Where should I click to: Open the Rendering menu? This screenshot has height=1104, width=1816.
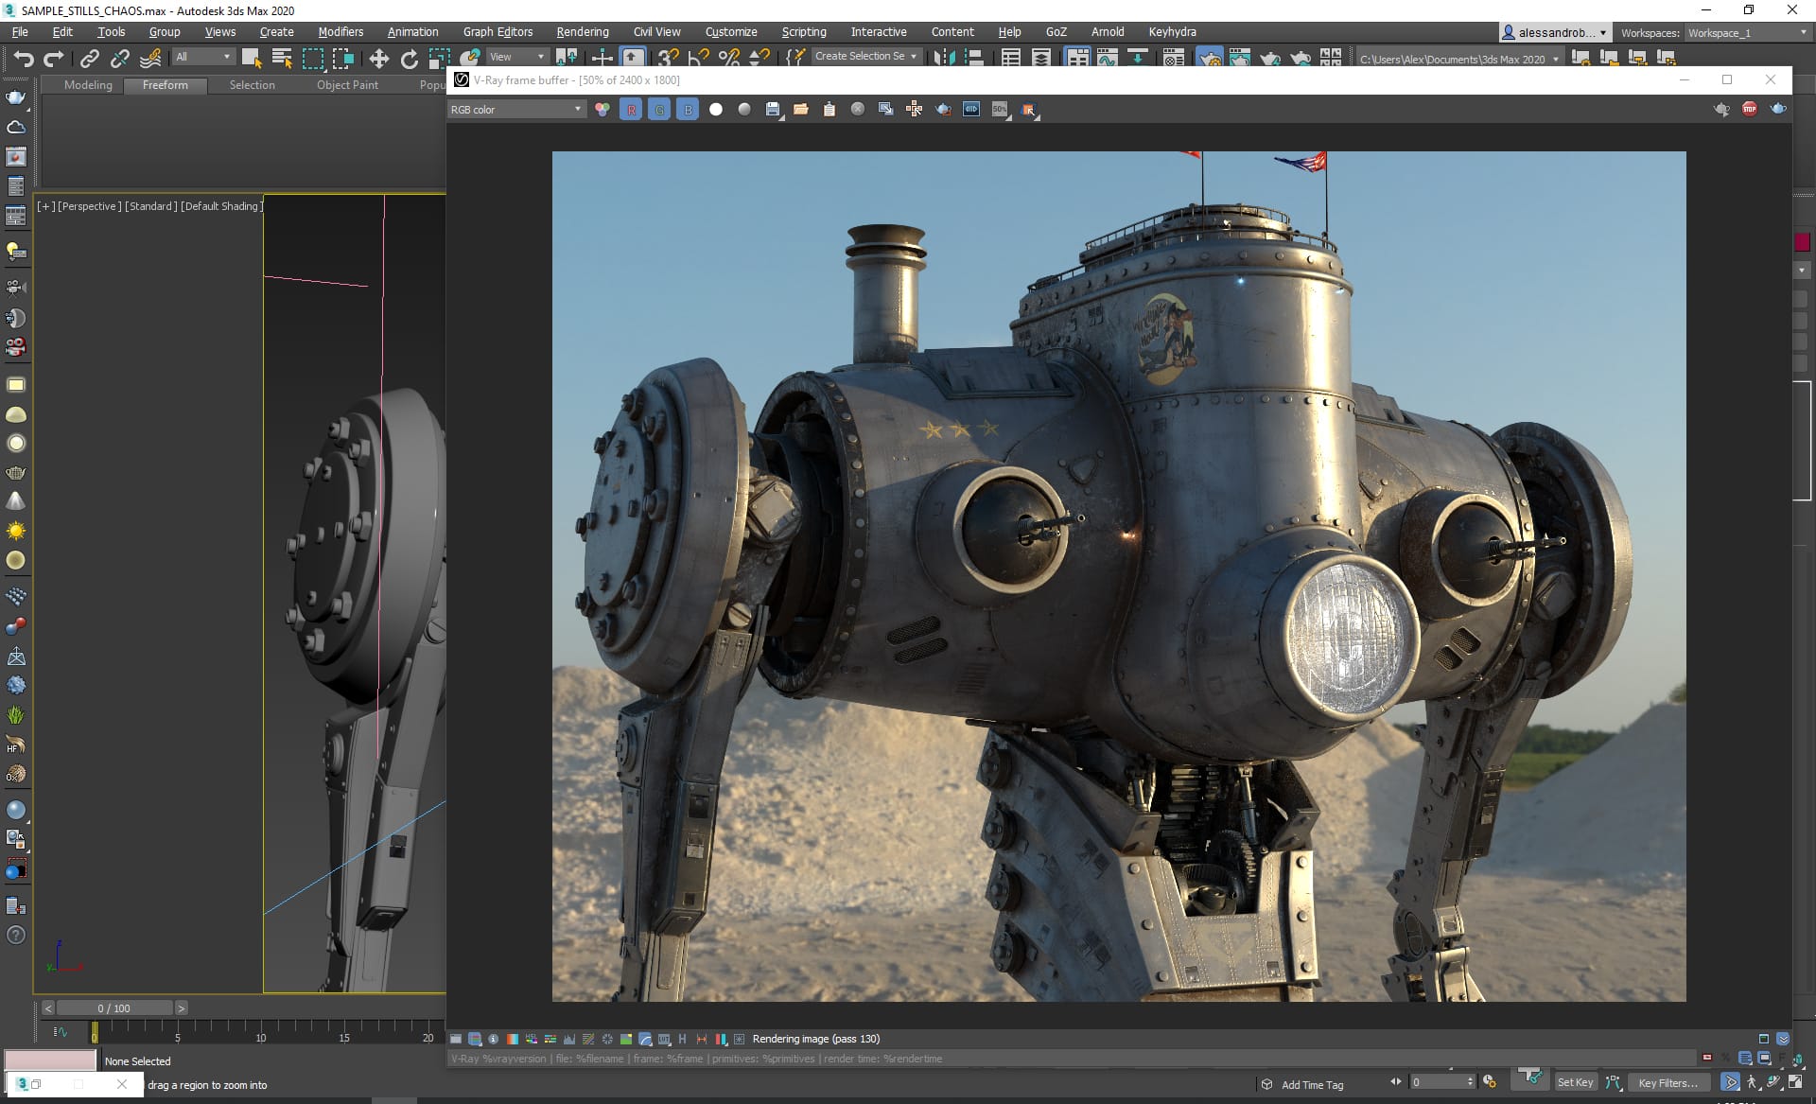click(582, 31)
